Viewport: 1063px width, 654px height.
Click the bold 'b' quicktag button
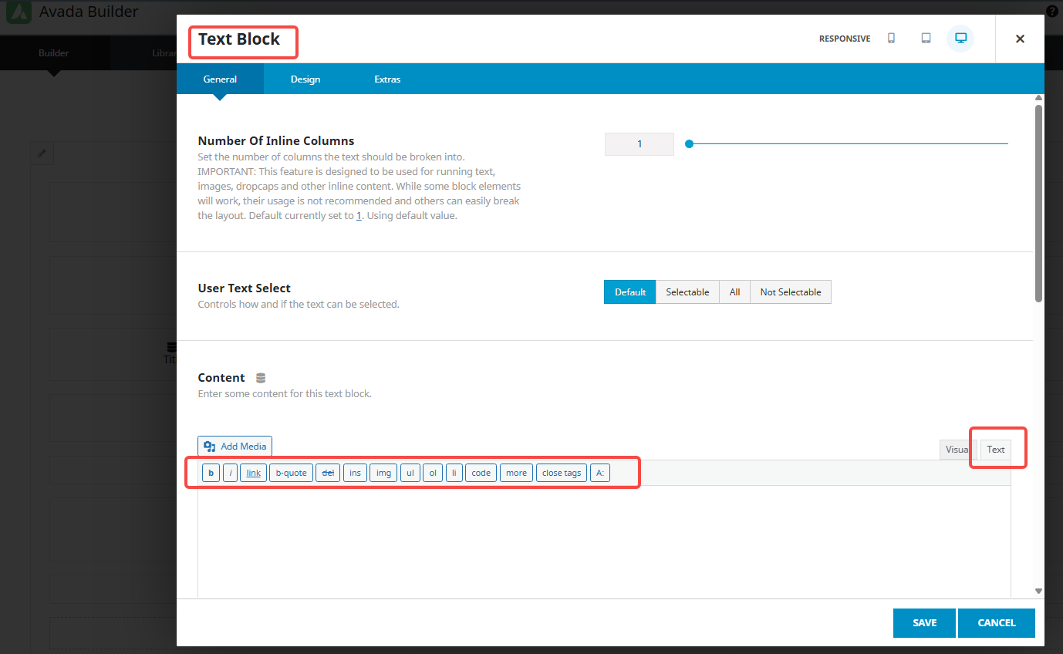tap(211, 473)
